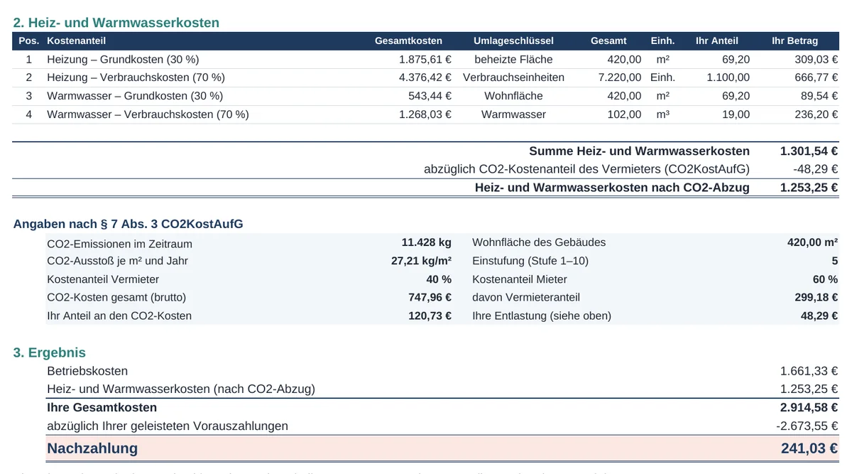This screenshot has height=474, width=852.
Task: Click 'Heiz- und Warmwasserkosten nach CO2-Abzug' label
Action: (x=612, y=188)
